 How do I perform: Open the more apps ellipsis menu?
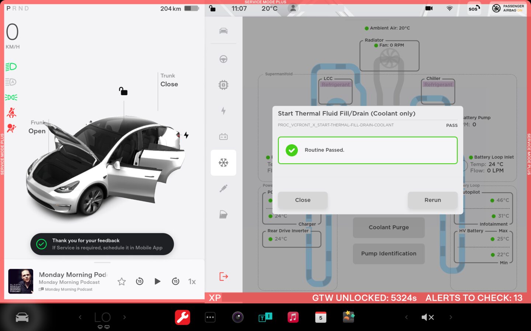point(210,317)
